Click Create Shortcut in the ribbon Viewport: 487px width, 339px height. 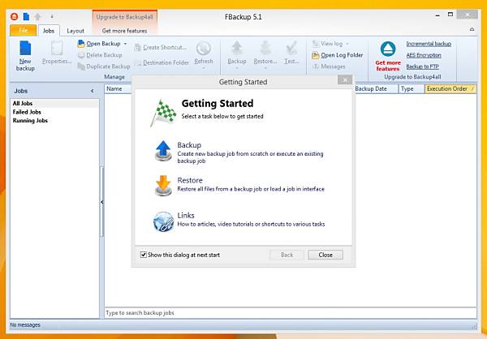(x=161, y=48)
